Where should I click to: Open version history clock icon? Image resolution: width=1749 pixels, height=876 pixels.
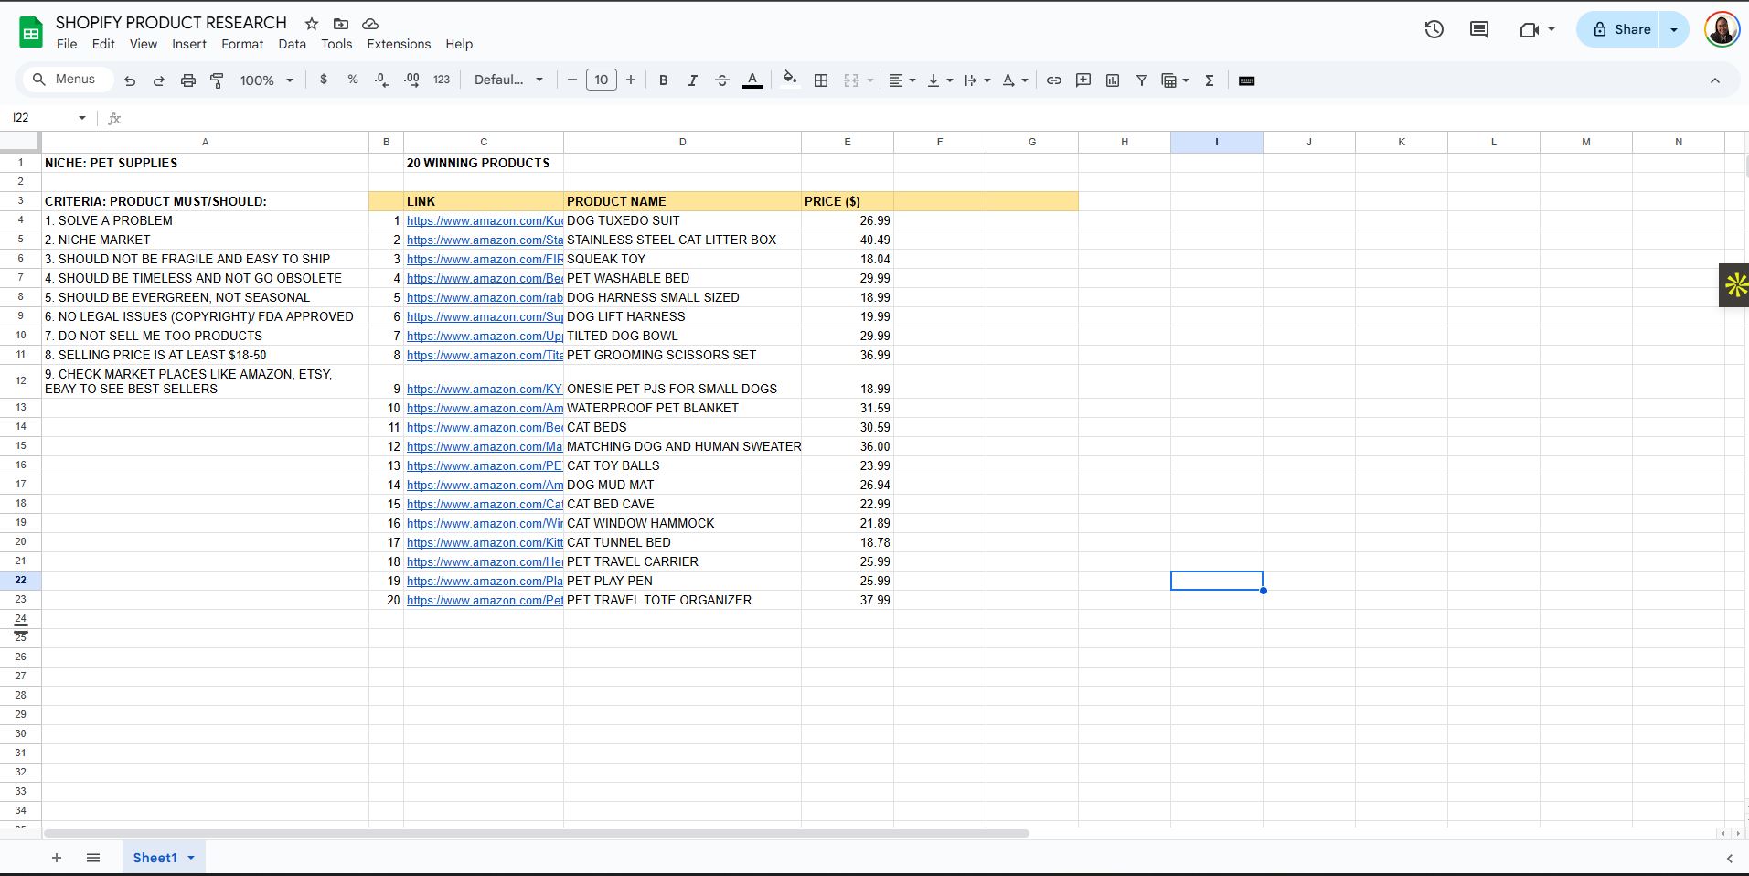(1434, 29)
